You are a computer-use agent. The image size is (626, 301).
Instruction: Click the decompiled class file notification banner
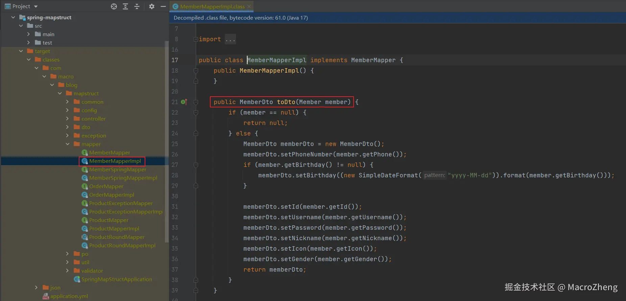point(398,18)
